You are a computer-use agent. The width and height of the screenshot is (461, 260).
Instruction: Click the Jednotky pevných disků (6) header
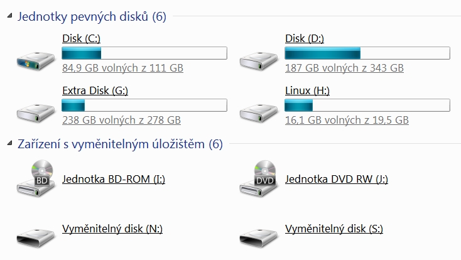coord(92,17)
